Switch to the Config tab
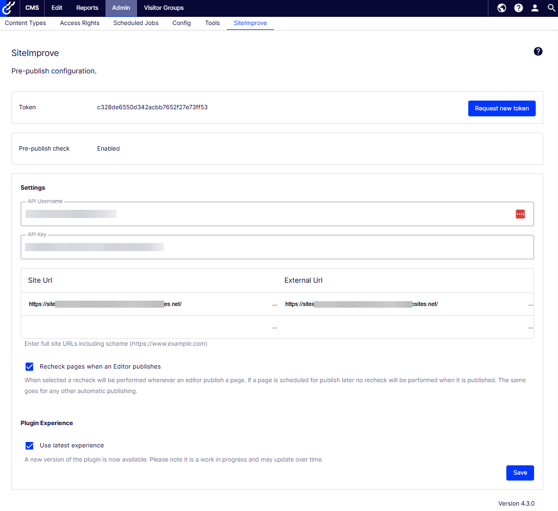This screenshot has width=558, height=511. 182,23
